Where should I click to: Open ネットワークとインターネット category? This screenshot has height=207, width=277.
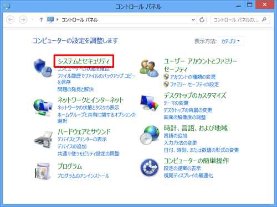tap(90, 100)
